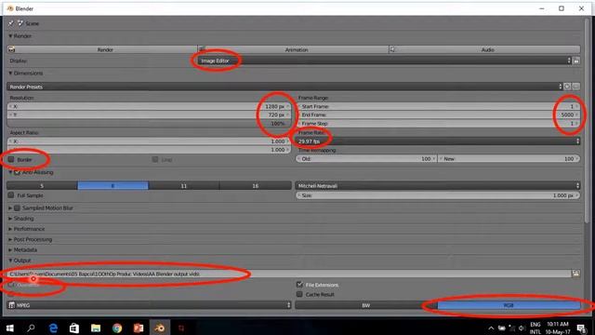This screenshot has height=335, width=595.
Task: Click the pin icon beside Scene
Action: (10, 23)
